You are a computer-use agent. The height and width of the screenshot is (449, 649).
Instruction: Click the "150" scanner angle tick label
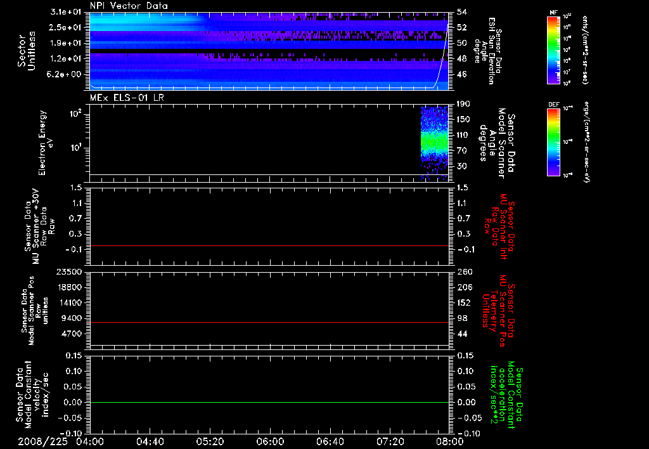click(463, 119)
